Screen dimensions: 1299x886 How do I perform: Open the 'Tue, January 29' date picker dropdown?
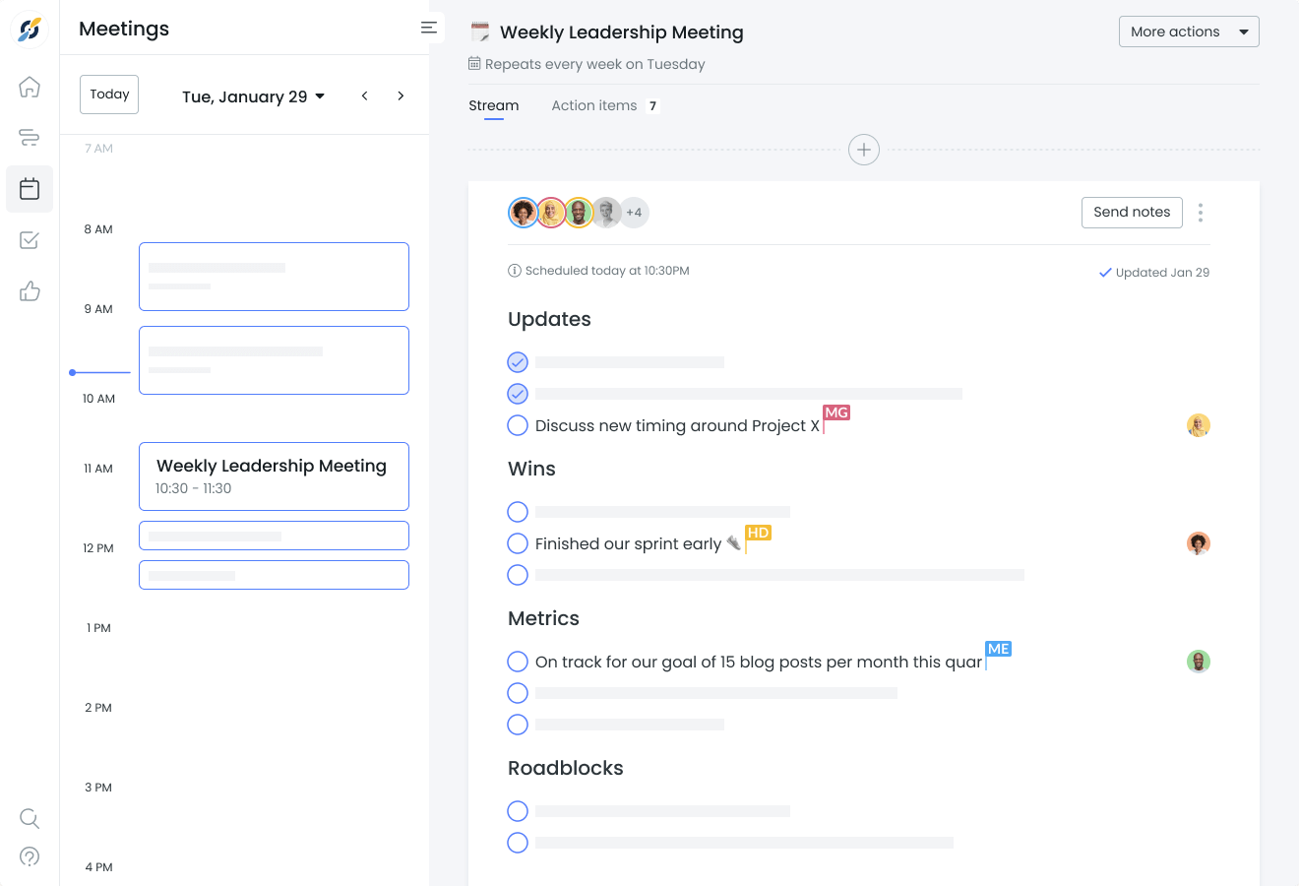[254, 95]
